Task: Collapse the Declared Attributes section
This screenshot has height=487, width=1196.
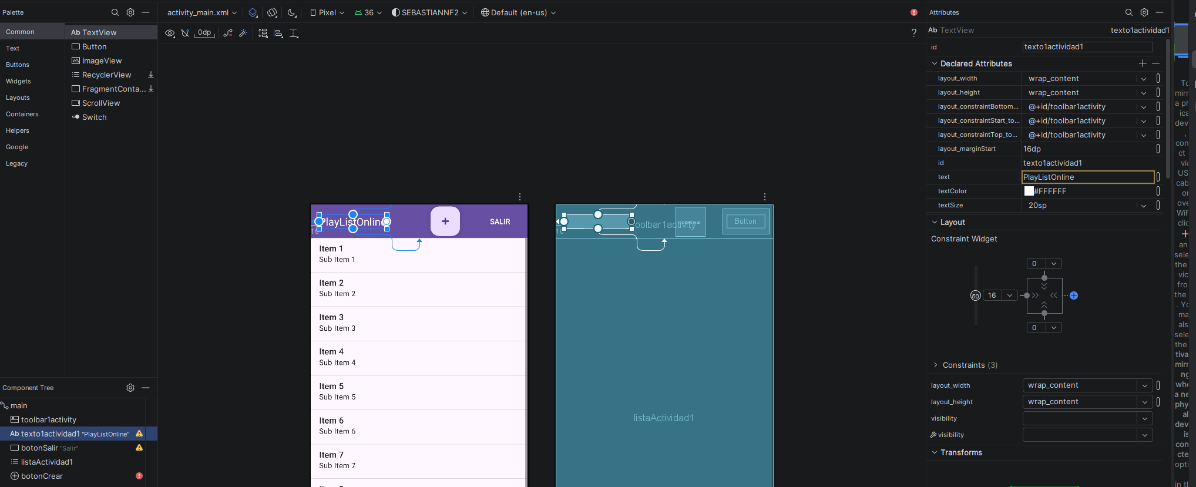Action: click(x=935, y=63)
